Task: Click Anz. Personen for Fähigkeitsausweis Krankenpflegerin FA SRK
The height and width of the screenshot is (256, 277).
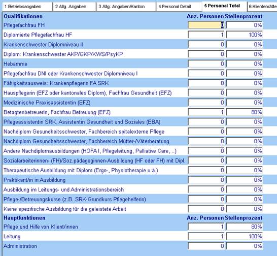Action: click(206, 83)
